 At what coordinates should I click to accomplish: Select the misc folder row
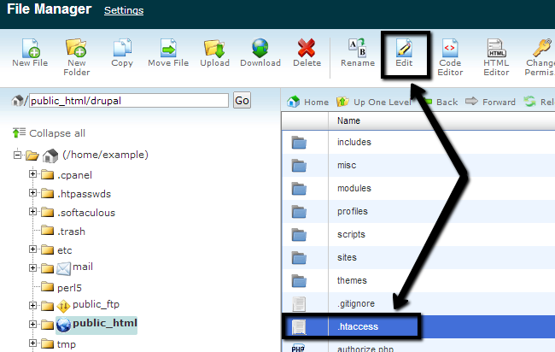(418, 166)
